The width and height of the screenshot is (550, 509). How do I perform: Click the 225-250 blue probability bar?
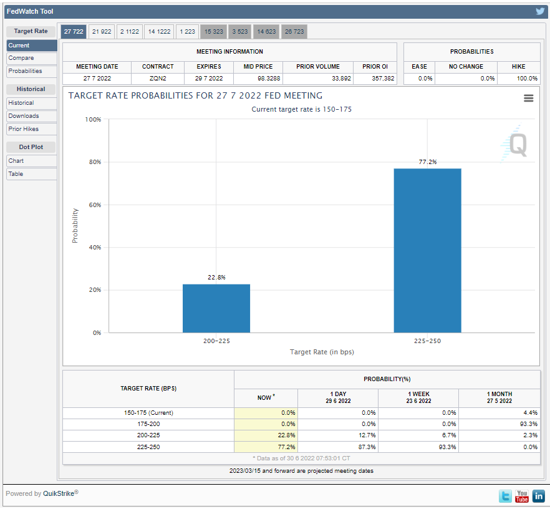(x=427, y=250)
